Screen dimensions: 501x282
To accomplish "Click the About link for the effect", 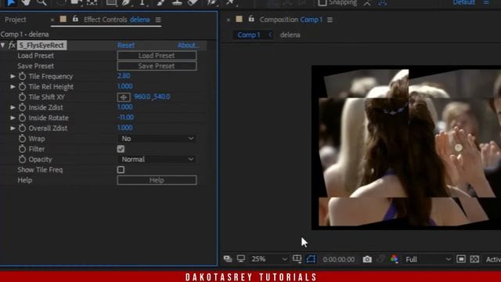I will (x=188, y=45).
